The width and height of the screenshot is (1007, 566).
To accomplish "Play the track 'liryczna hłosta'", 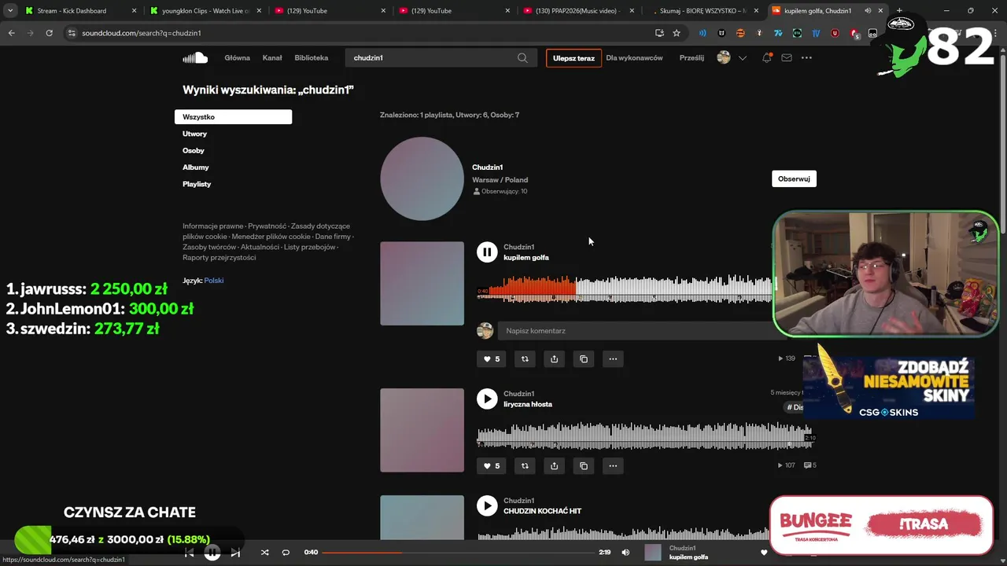I will click(x=487, y=399).
